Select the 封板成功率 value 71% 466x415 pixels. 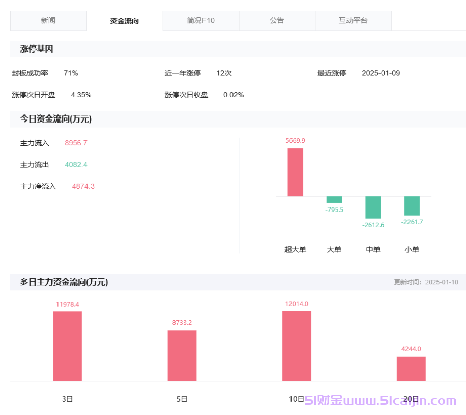(x=71, y=73)
